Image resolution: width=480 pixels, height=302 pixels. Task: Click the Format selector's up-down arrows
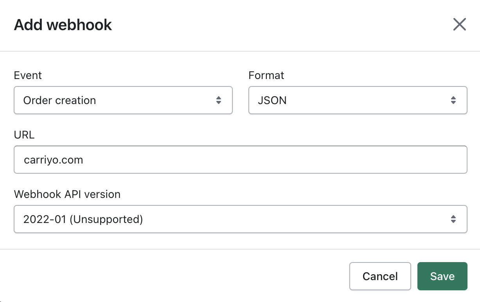(453, 100)
